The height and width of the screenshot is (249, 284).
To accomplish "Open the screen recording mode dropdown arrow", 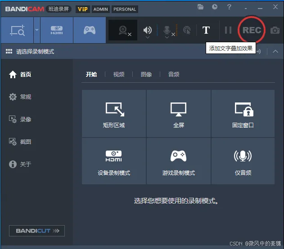I will (37, 30).
